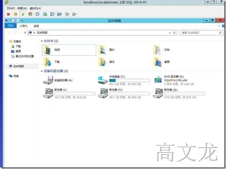Click 网络 in navigation pane
The image size is (226, 169).
tap(14, 76)
